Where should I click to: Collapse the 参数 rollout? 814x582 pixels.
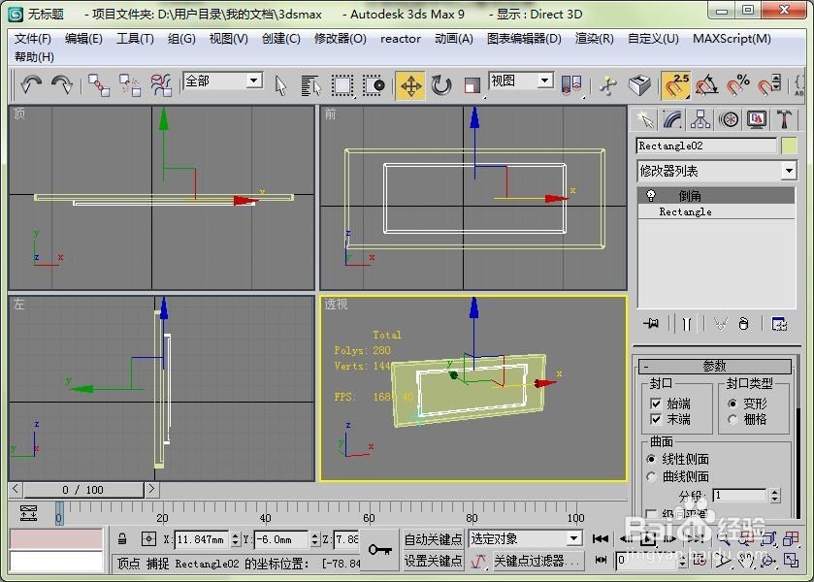(x=714, y=366)
